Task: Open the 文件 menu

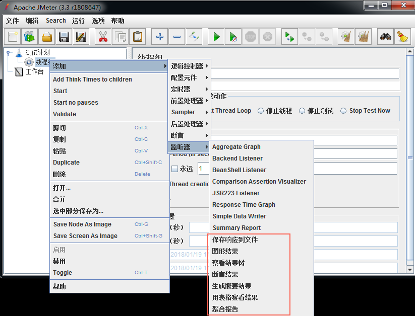Action: (x=13, y=21)
